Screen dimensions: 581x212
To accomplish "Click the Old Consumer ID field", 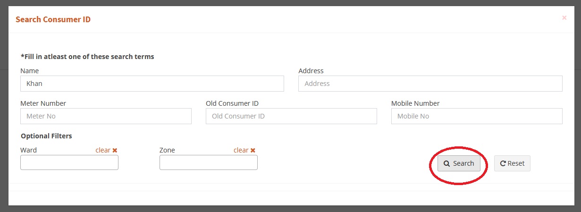I will click(291, 116).
